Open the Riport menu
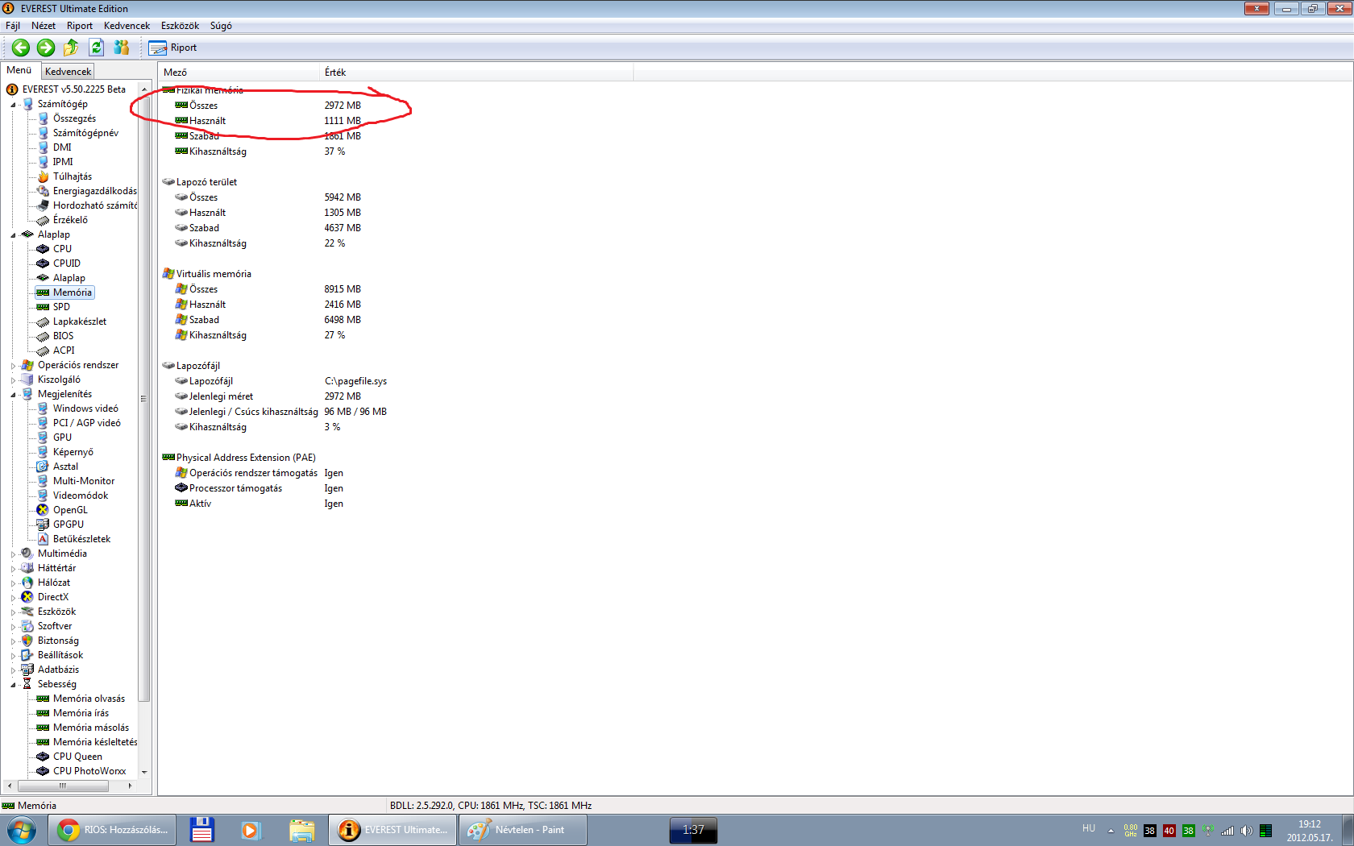The image size is (1354, 846). tap(80, 26)
